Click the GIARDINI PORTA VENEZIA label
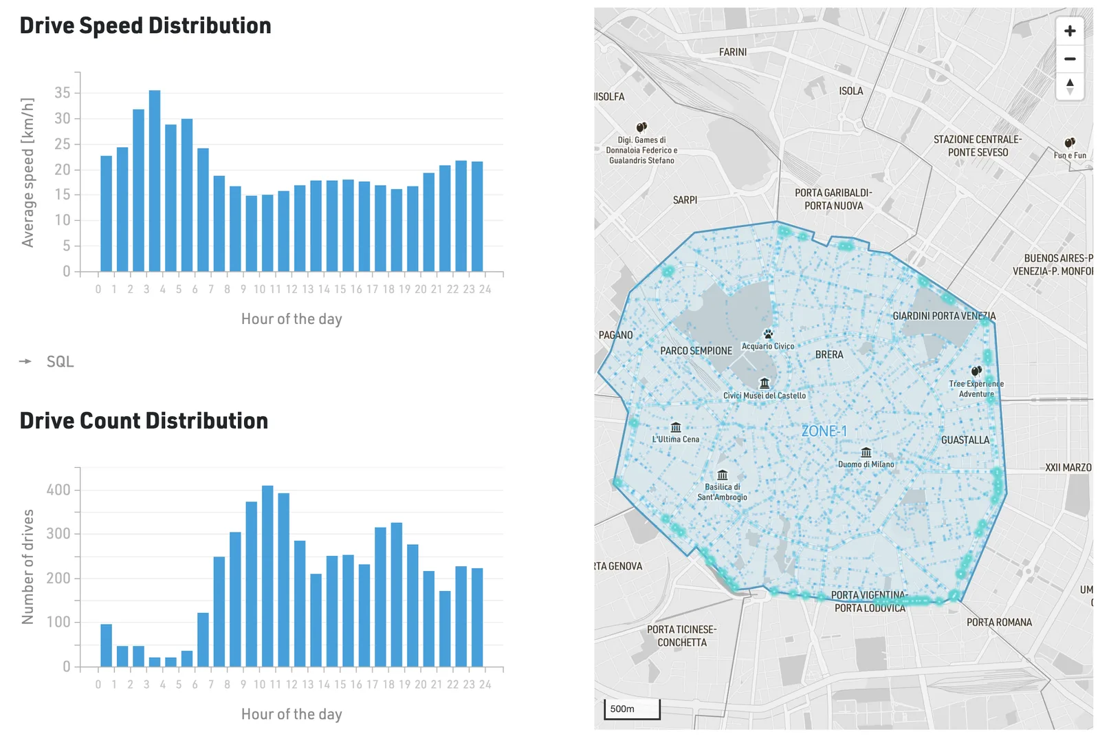 944,316
